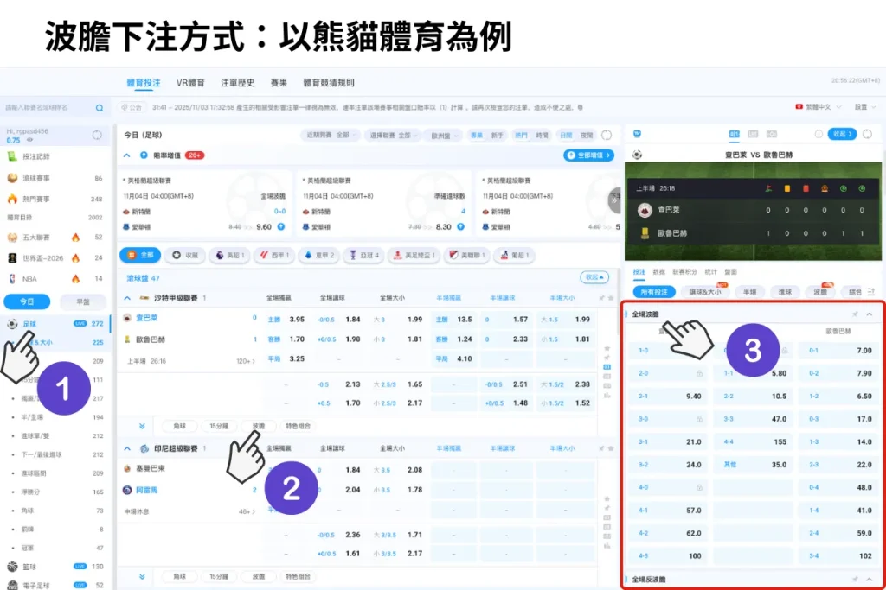
Task: Click the 所有投注 button
Action: click(x=654, y=292)
